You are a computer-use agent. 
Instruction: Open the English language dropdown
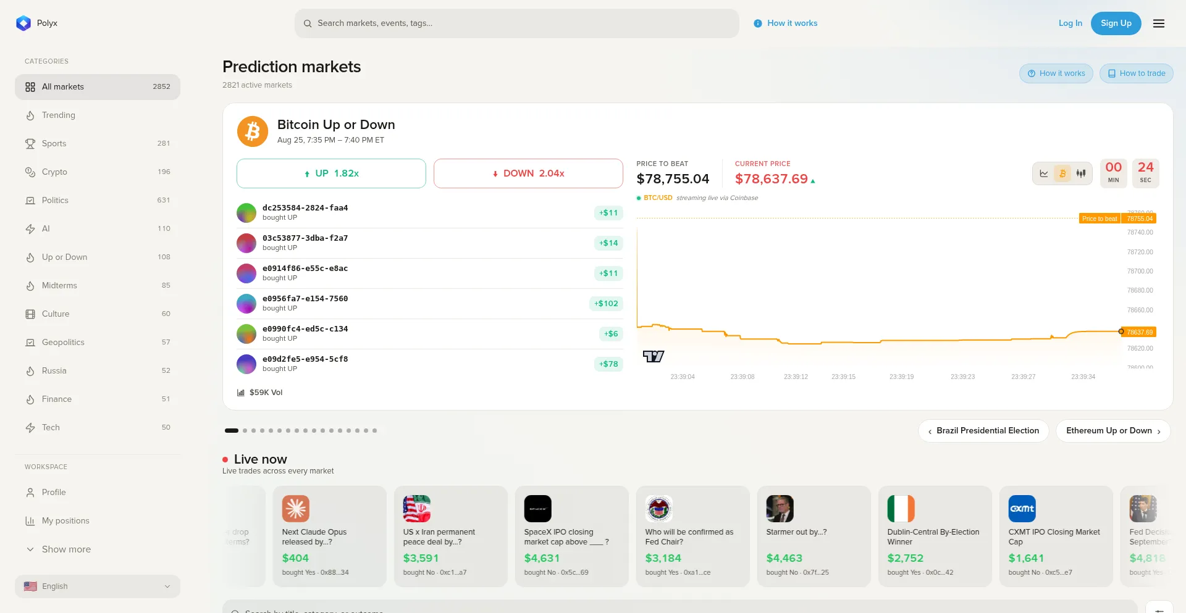(x=98, y=586)
